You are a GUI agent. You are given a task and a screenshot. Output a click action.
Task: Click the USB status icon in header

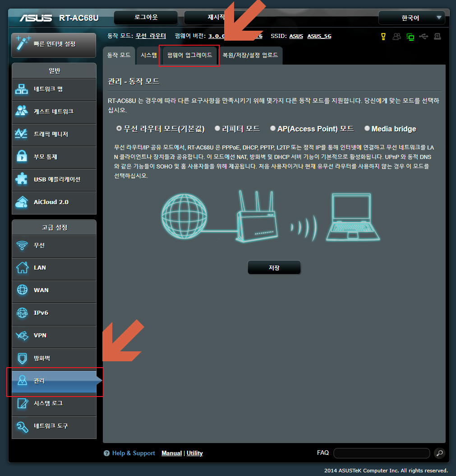(x=424, y=37)
